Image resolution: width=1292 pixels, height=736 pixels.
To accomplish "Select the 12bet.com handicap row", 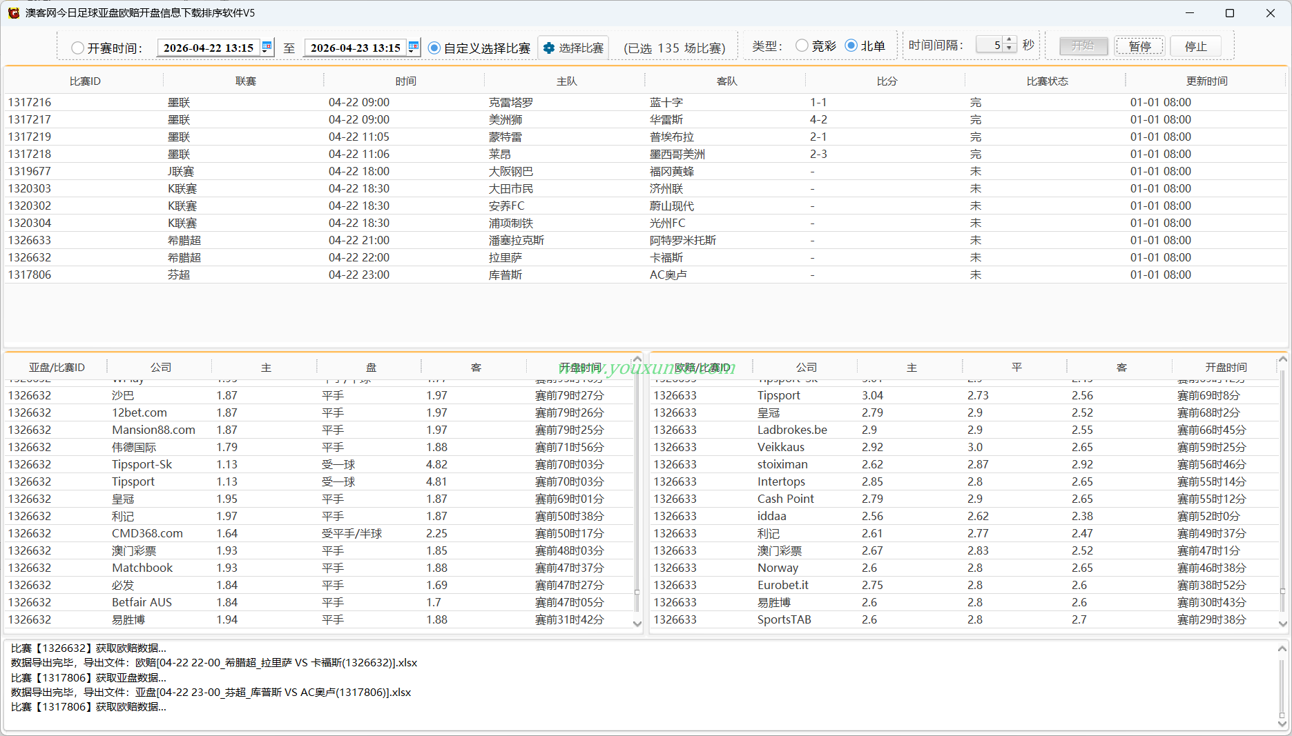I will tap(319, 412).
